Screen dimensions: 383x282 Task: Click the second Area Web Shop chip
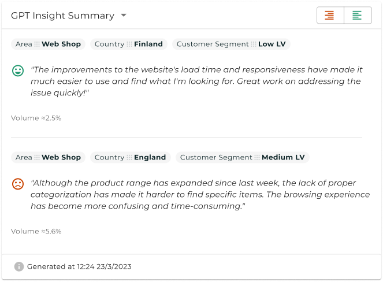pyautogui.click(x=48, y=157)
